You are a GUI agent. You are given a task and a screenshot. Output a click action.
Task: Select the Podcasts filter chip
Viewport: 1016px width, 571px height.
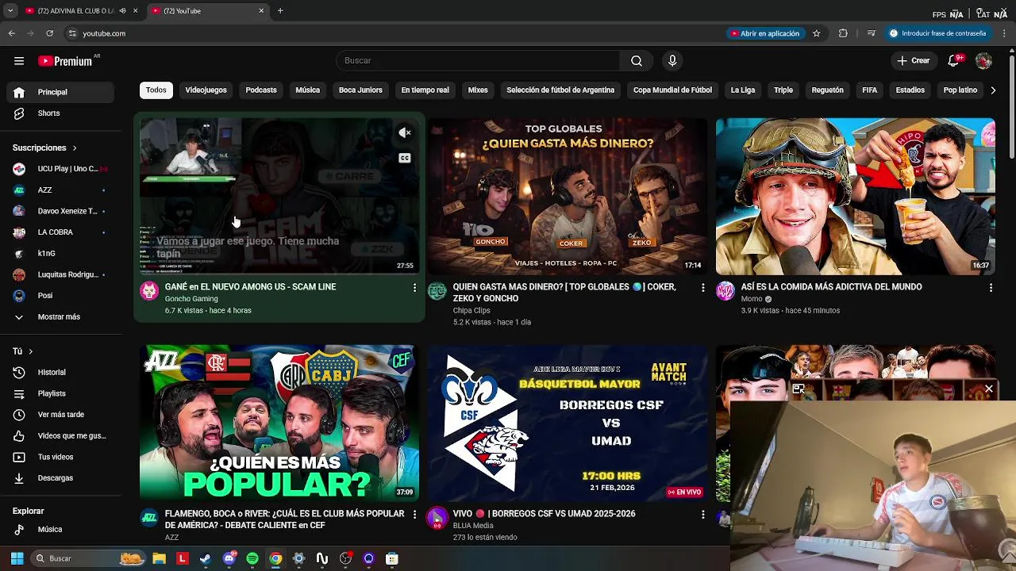tap(261, 90)
